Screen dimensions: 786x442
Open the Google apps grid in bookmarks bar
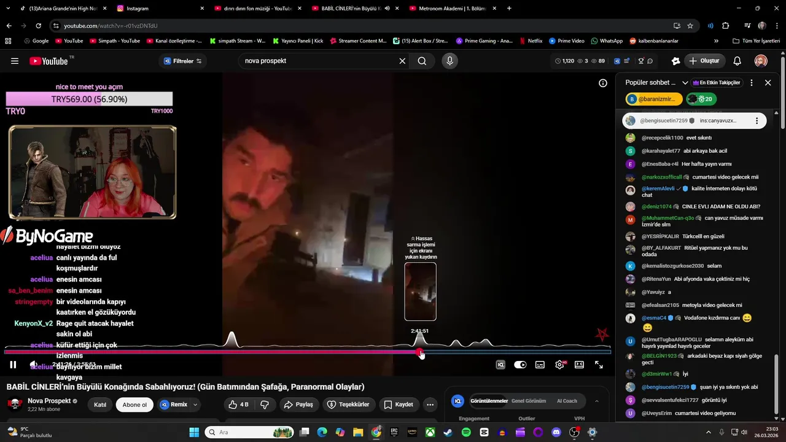click(x=8, y=41)
